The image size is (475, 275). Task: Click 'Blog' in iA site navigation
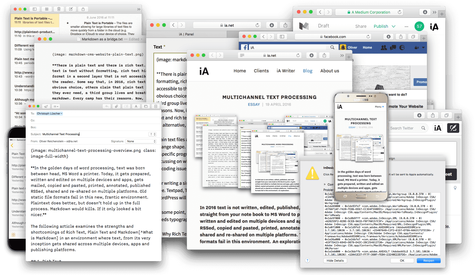coord(307,71)
